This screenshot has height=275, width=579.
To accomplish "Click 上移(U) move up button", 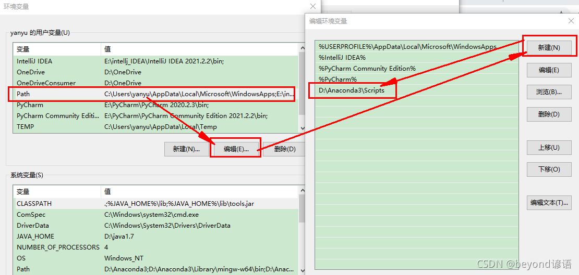I will (x=549, y=148).
